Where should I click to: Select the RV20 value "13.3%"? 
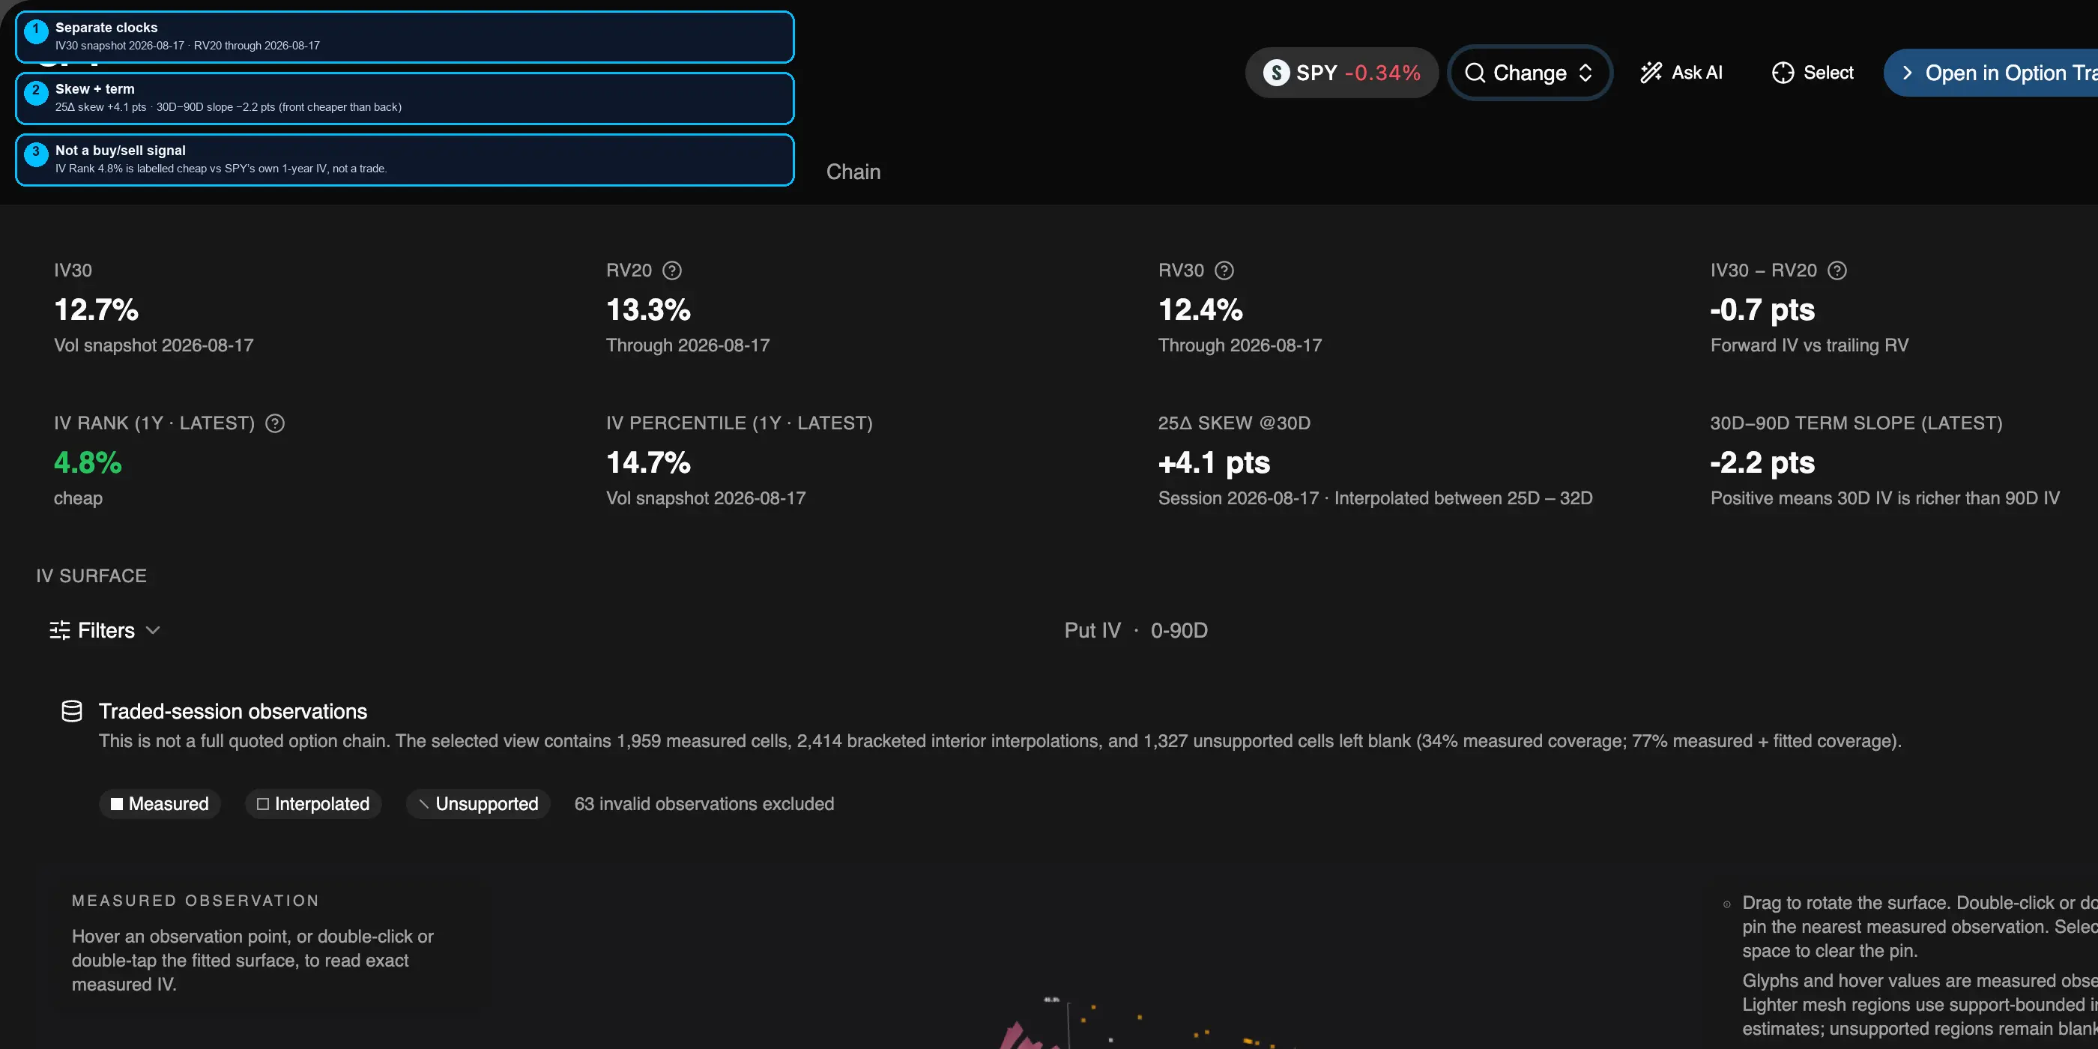pos(648,309)
